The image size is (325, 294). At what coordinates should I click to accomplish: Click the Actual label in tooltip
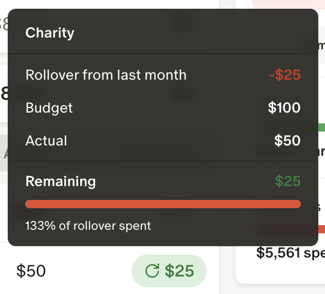click(46, 141)
